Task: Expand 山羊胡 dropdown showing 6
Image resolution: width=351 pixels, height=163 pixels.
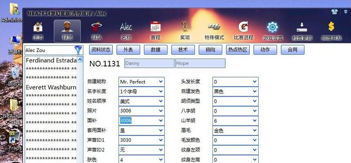Action: pos(255,121)
